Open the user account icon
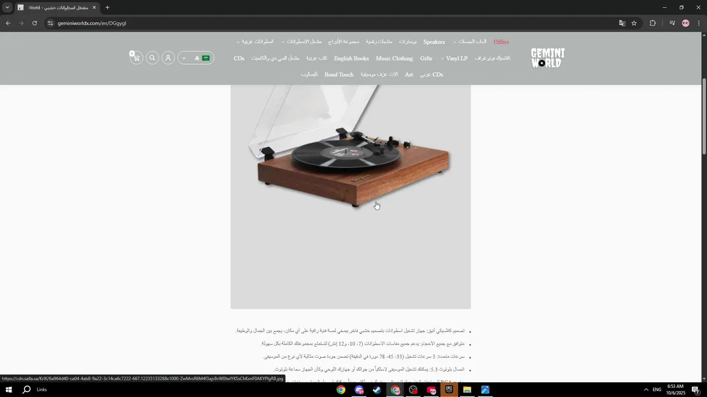This screenshot has height=397, width=707. (168, 58)
